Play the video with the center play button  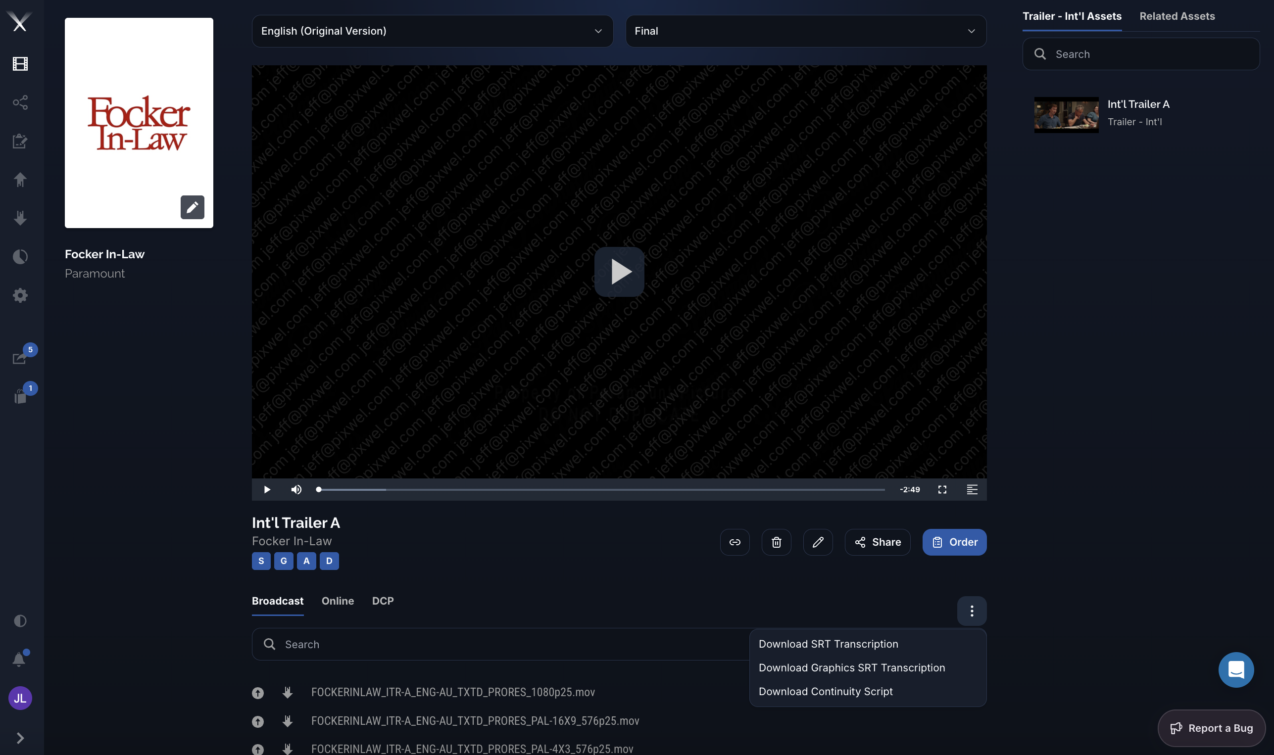click(x=619, y=272)
